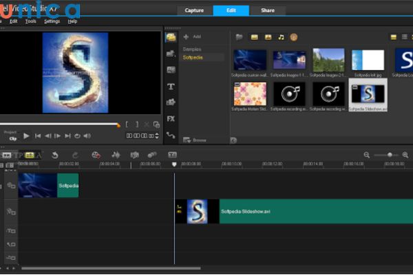Click the zoom-in magnifier on timeline
Screen dimensions: 413x275
point(405,155)
